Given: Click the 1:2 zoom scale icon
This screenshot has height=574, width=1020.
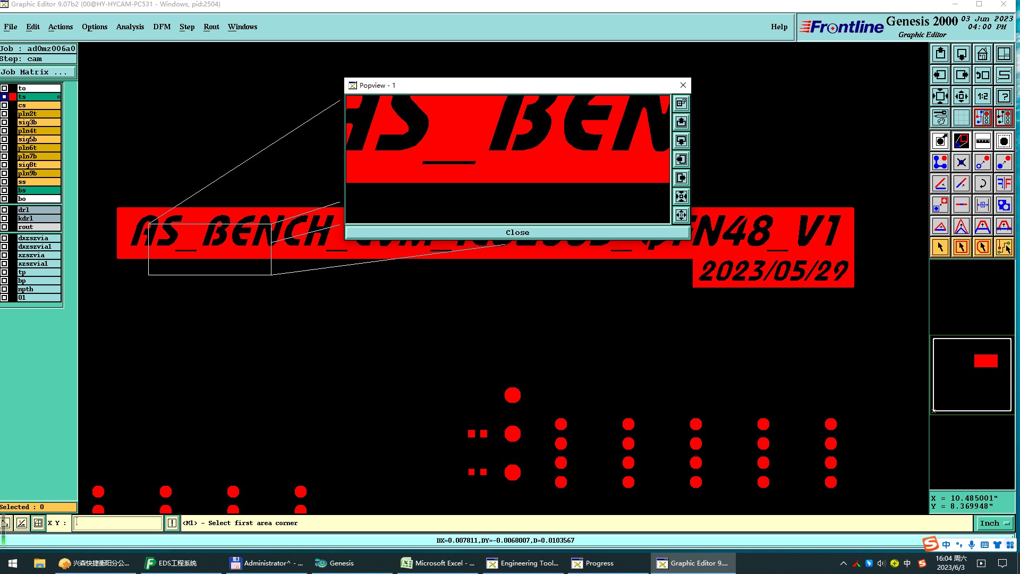Looking at the screenshot, I should [982, 96].
